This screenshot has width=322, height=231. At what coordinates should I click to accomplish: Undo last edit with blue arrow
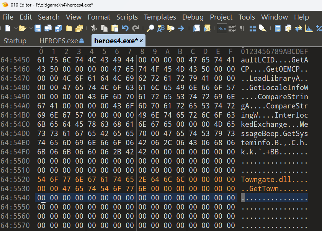125,28
